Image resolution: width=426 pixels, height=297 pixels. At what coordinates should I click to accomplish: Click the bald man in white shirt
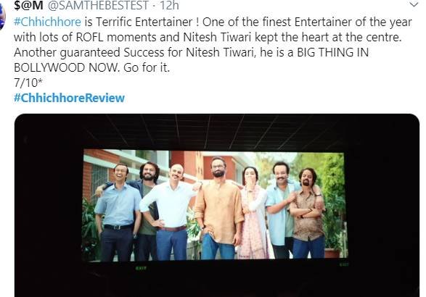[168, 212]
